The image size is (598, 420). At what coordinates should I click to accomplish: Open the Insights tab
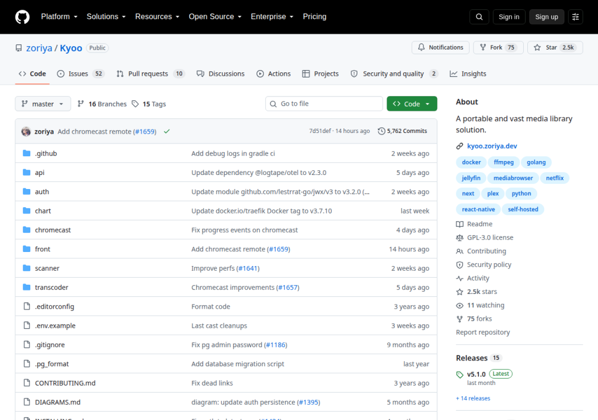coord(468,74)
